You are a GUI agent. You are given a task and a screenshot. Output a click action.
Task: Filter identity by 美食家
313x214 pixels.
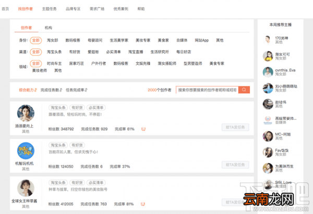(163, 40)
